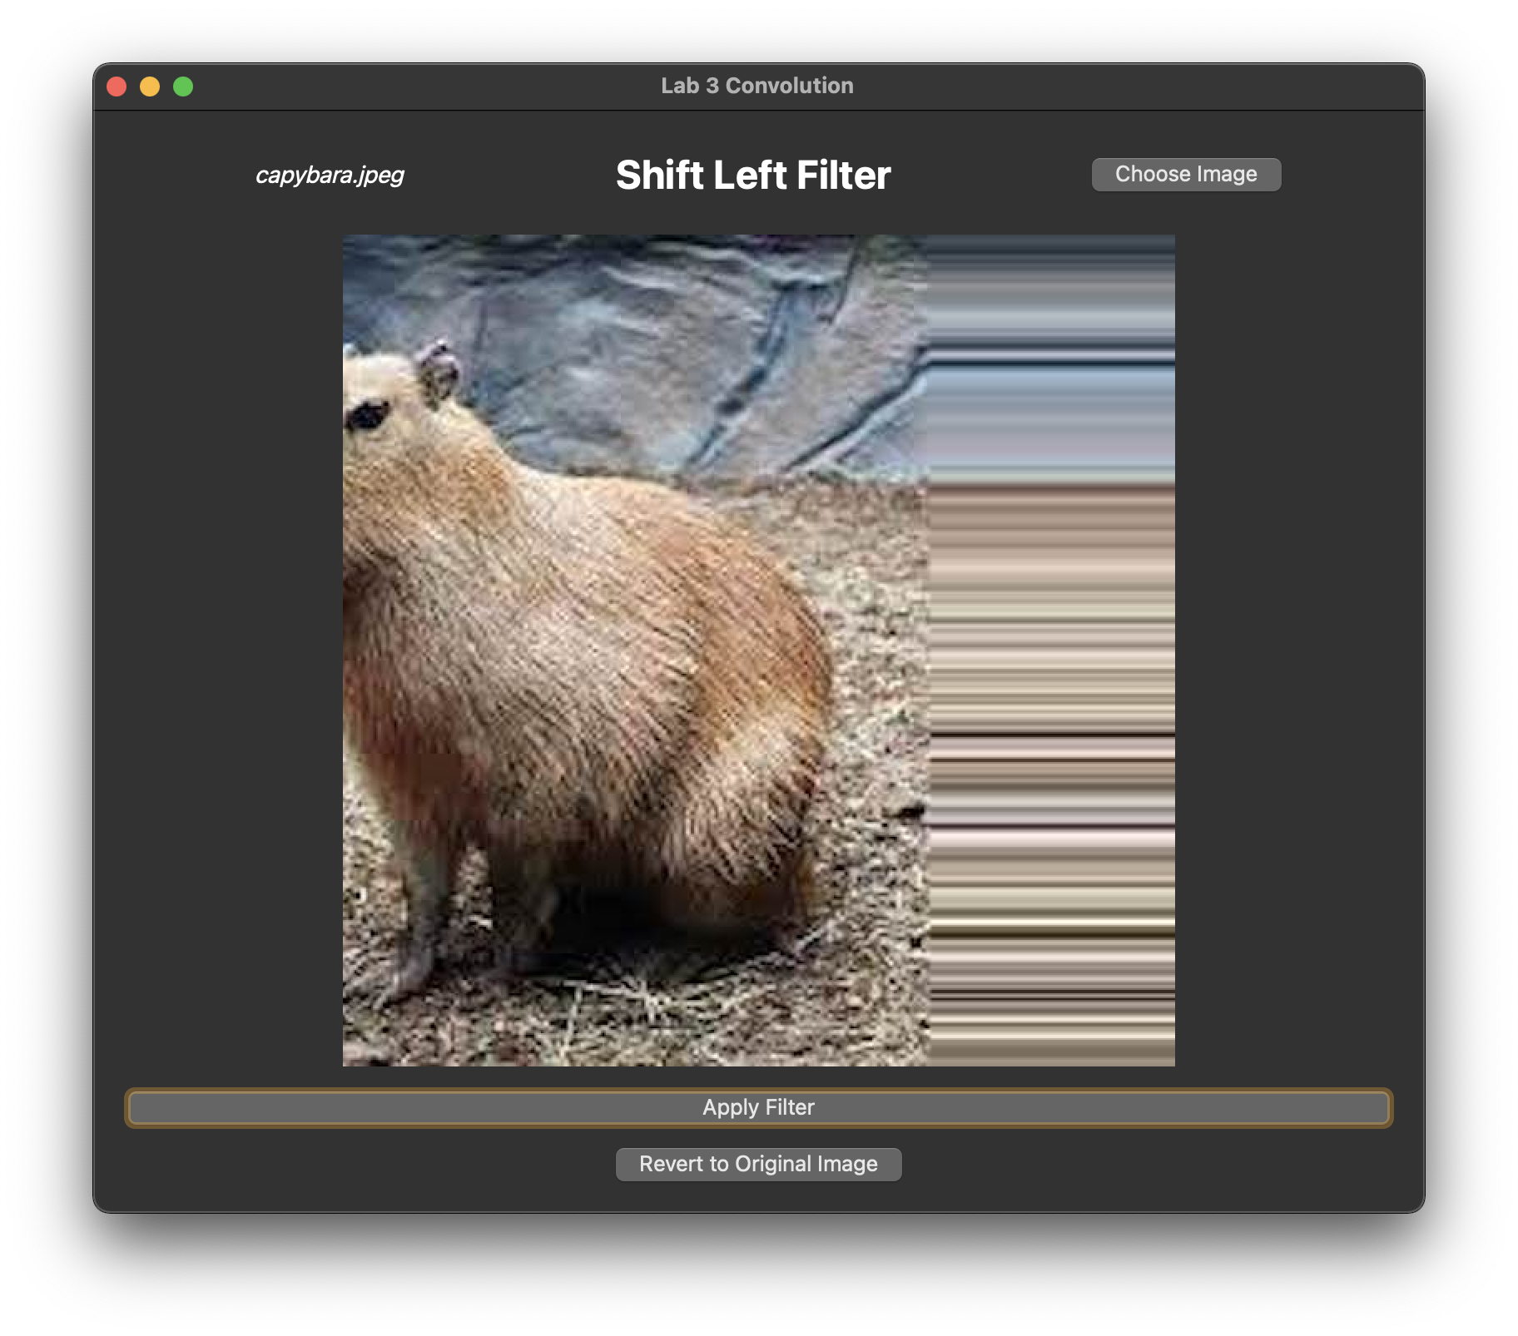Image resolution: width=1518 pixels, height=1336 pixels.
Task: Click the capybara's eye in the image
Action: coord(367,413)
